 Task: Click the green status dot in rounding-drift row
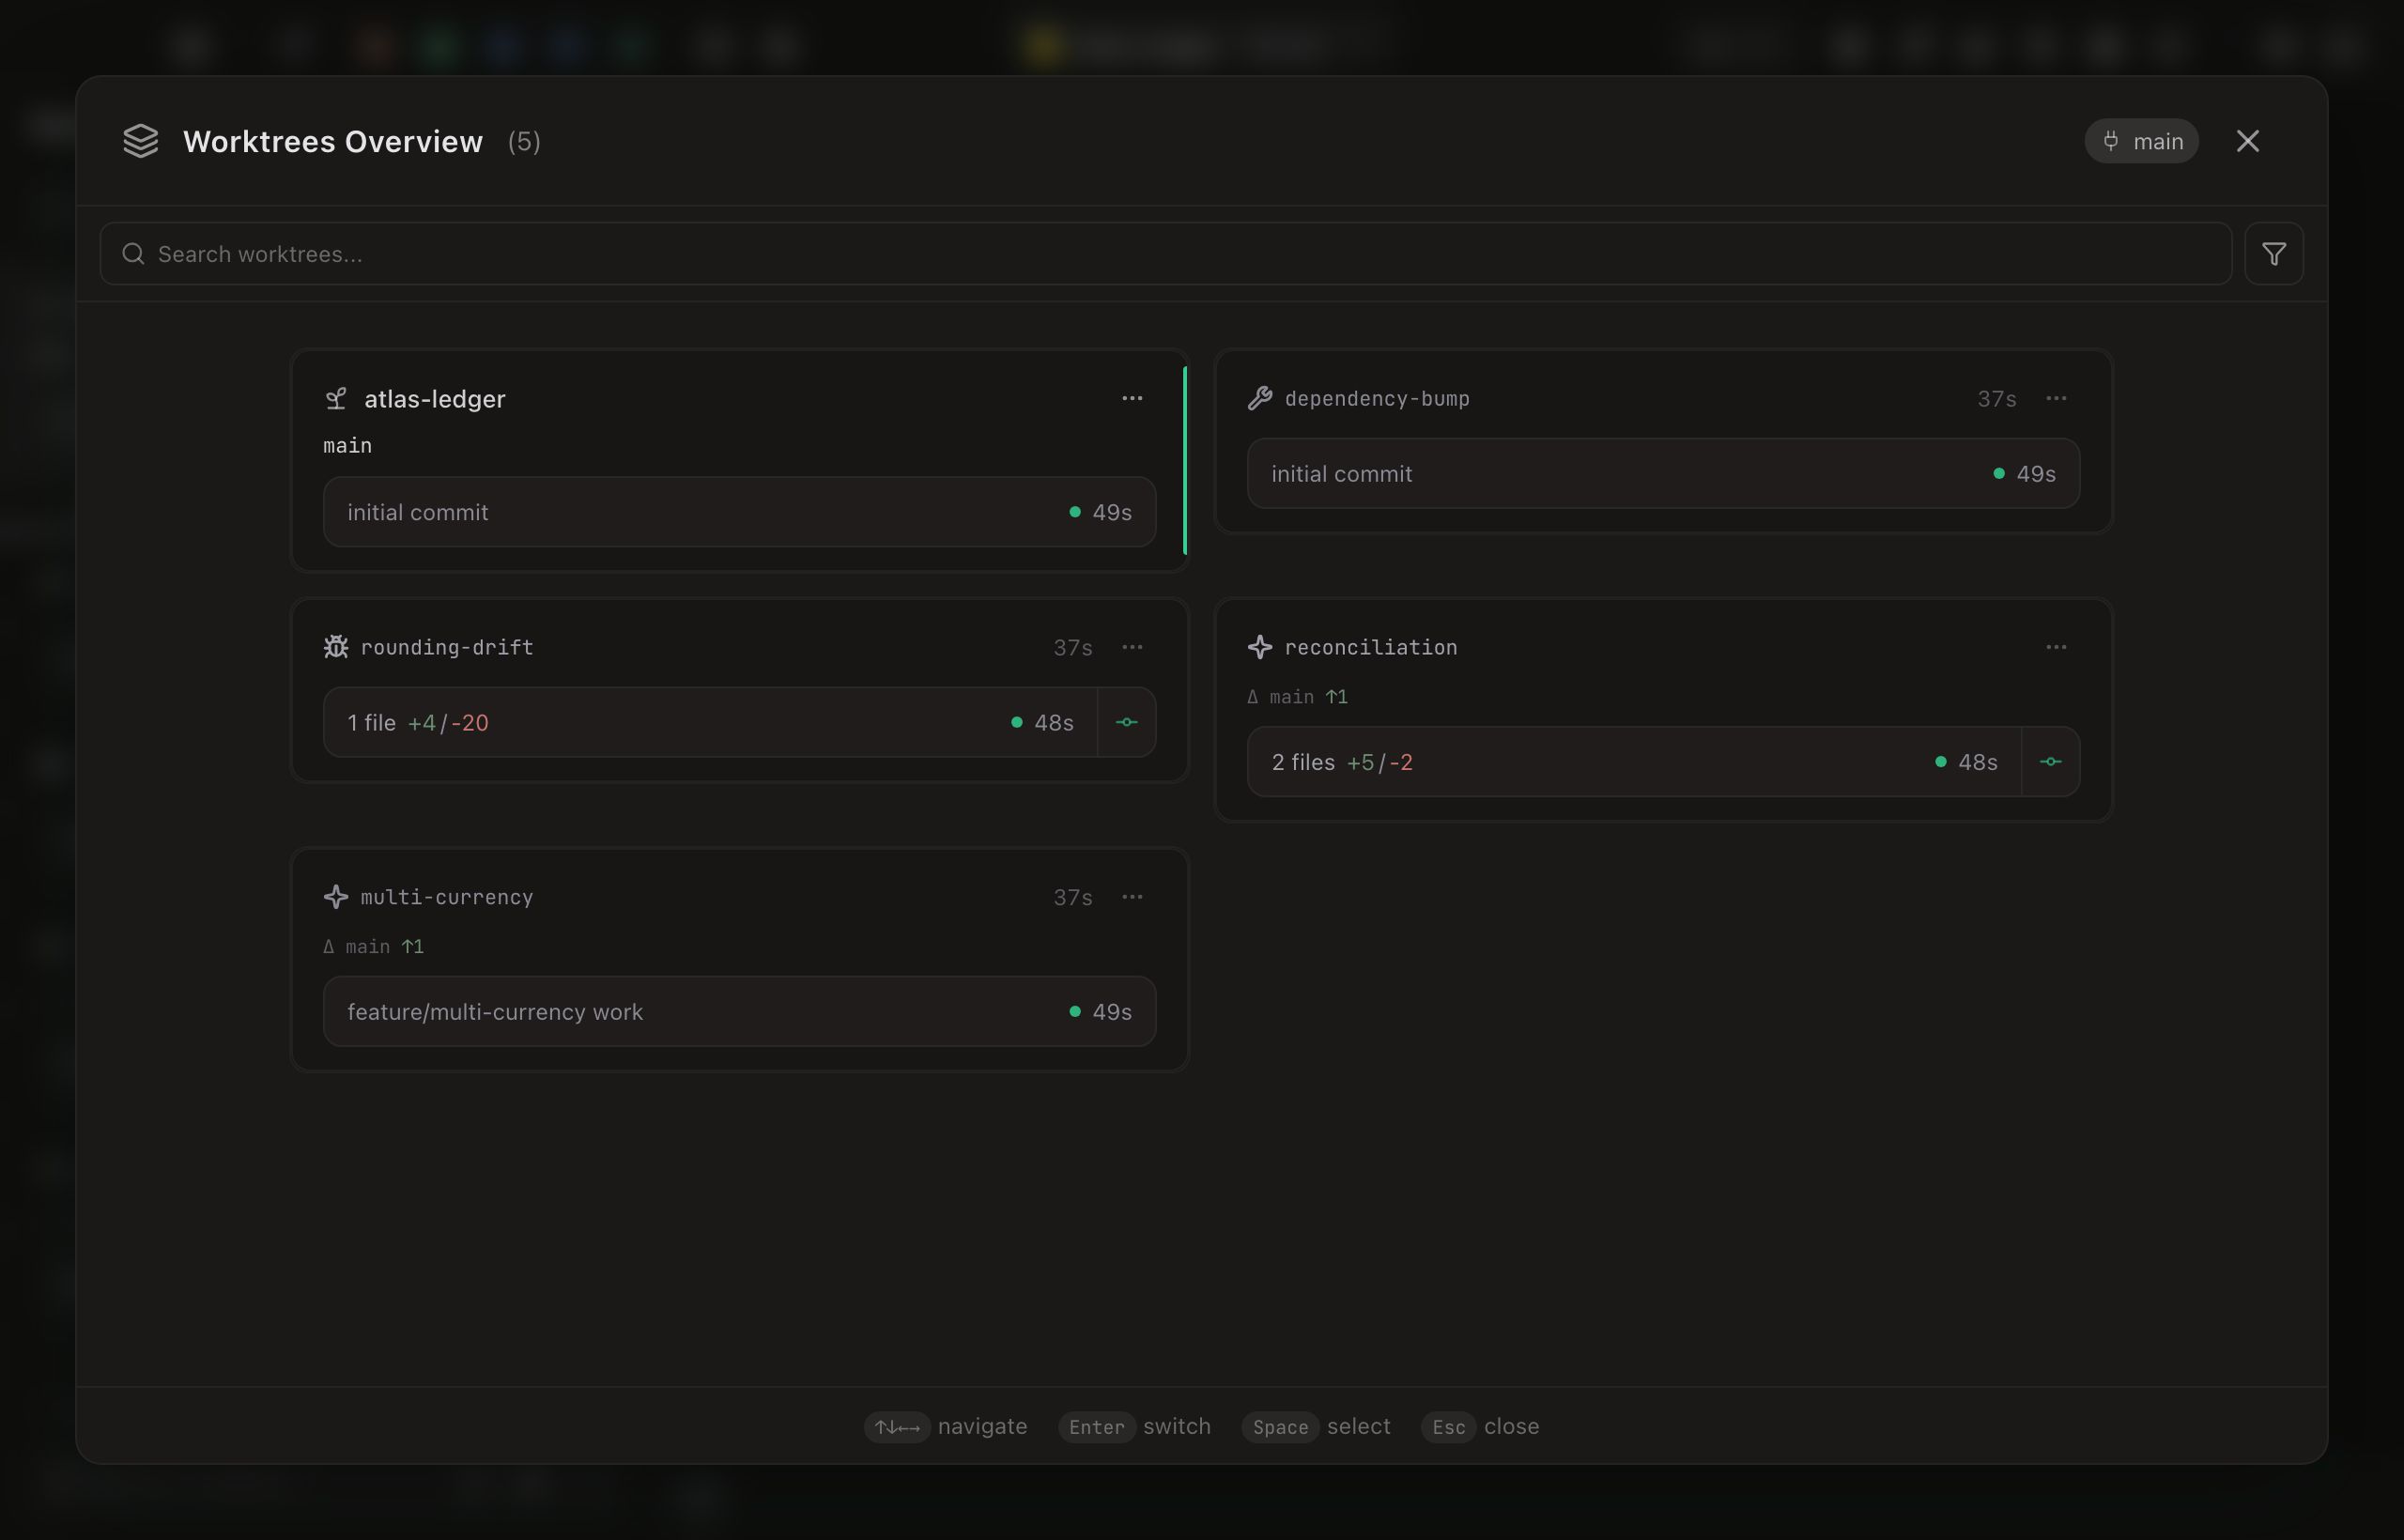[1016, 722]
